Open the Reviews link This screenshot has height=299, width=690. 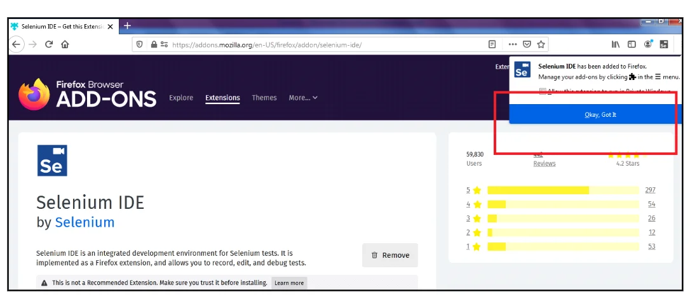click(x=545, y=163)
